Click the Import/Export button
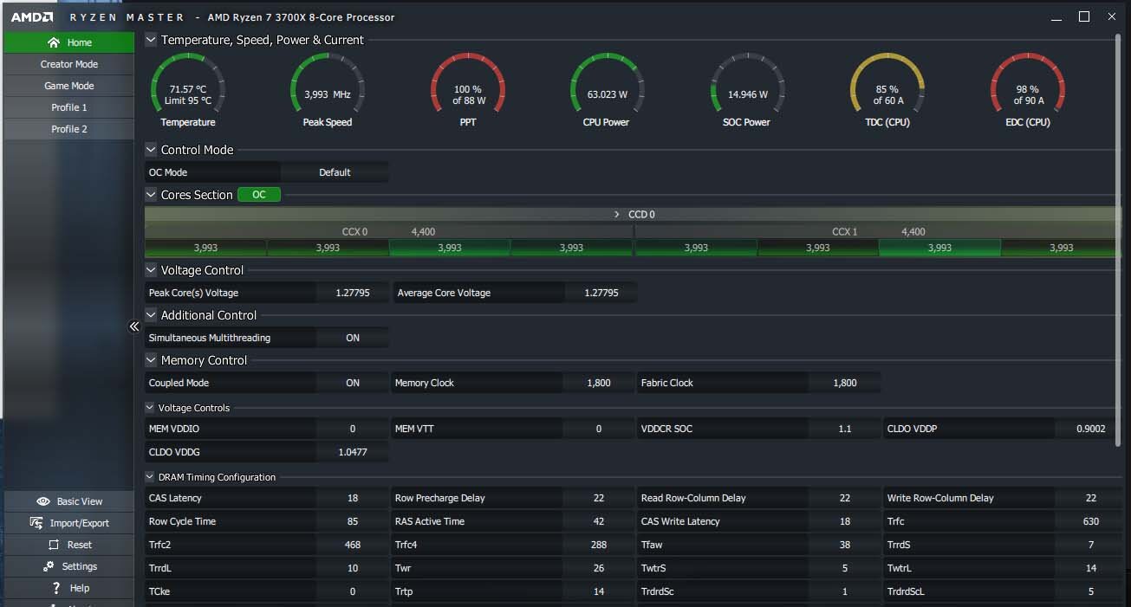This screenshot has height=607, width=1131. tap(68, 523)
